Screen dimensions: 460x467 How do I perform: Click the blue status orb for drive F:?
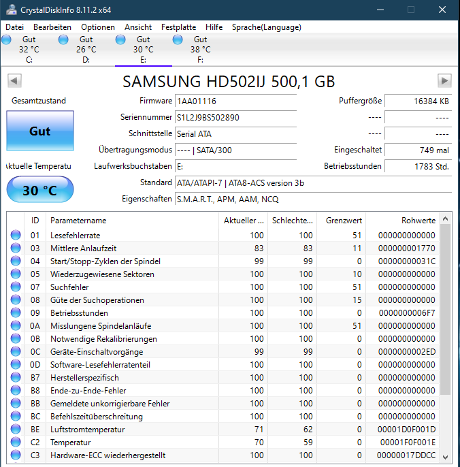tap(178, 39)
